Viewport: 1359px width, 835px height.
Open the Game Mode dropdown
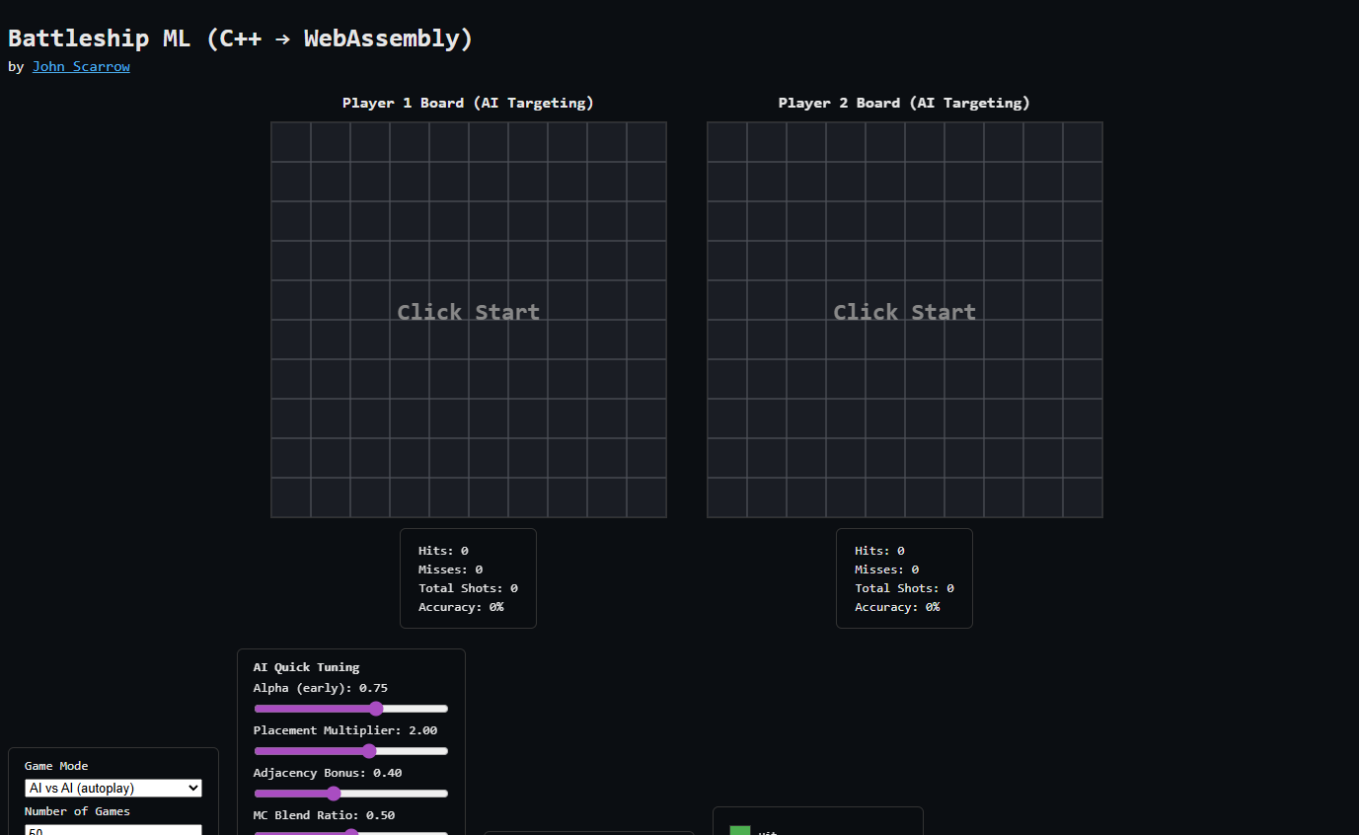pos(113,788)
